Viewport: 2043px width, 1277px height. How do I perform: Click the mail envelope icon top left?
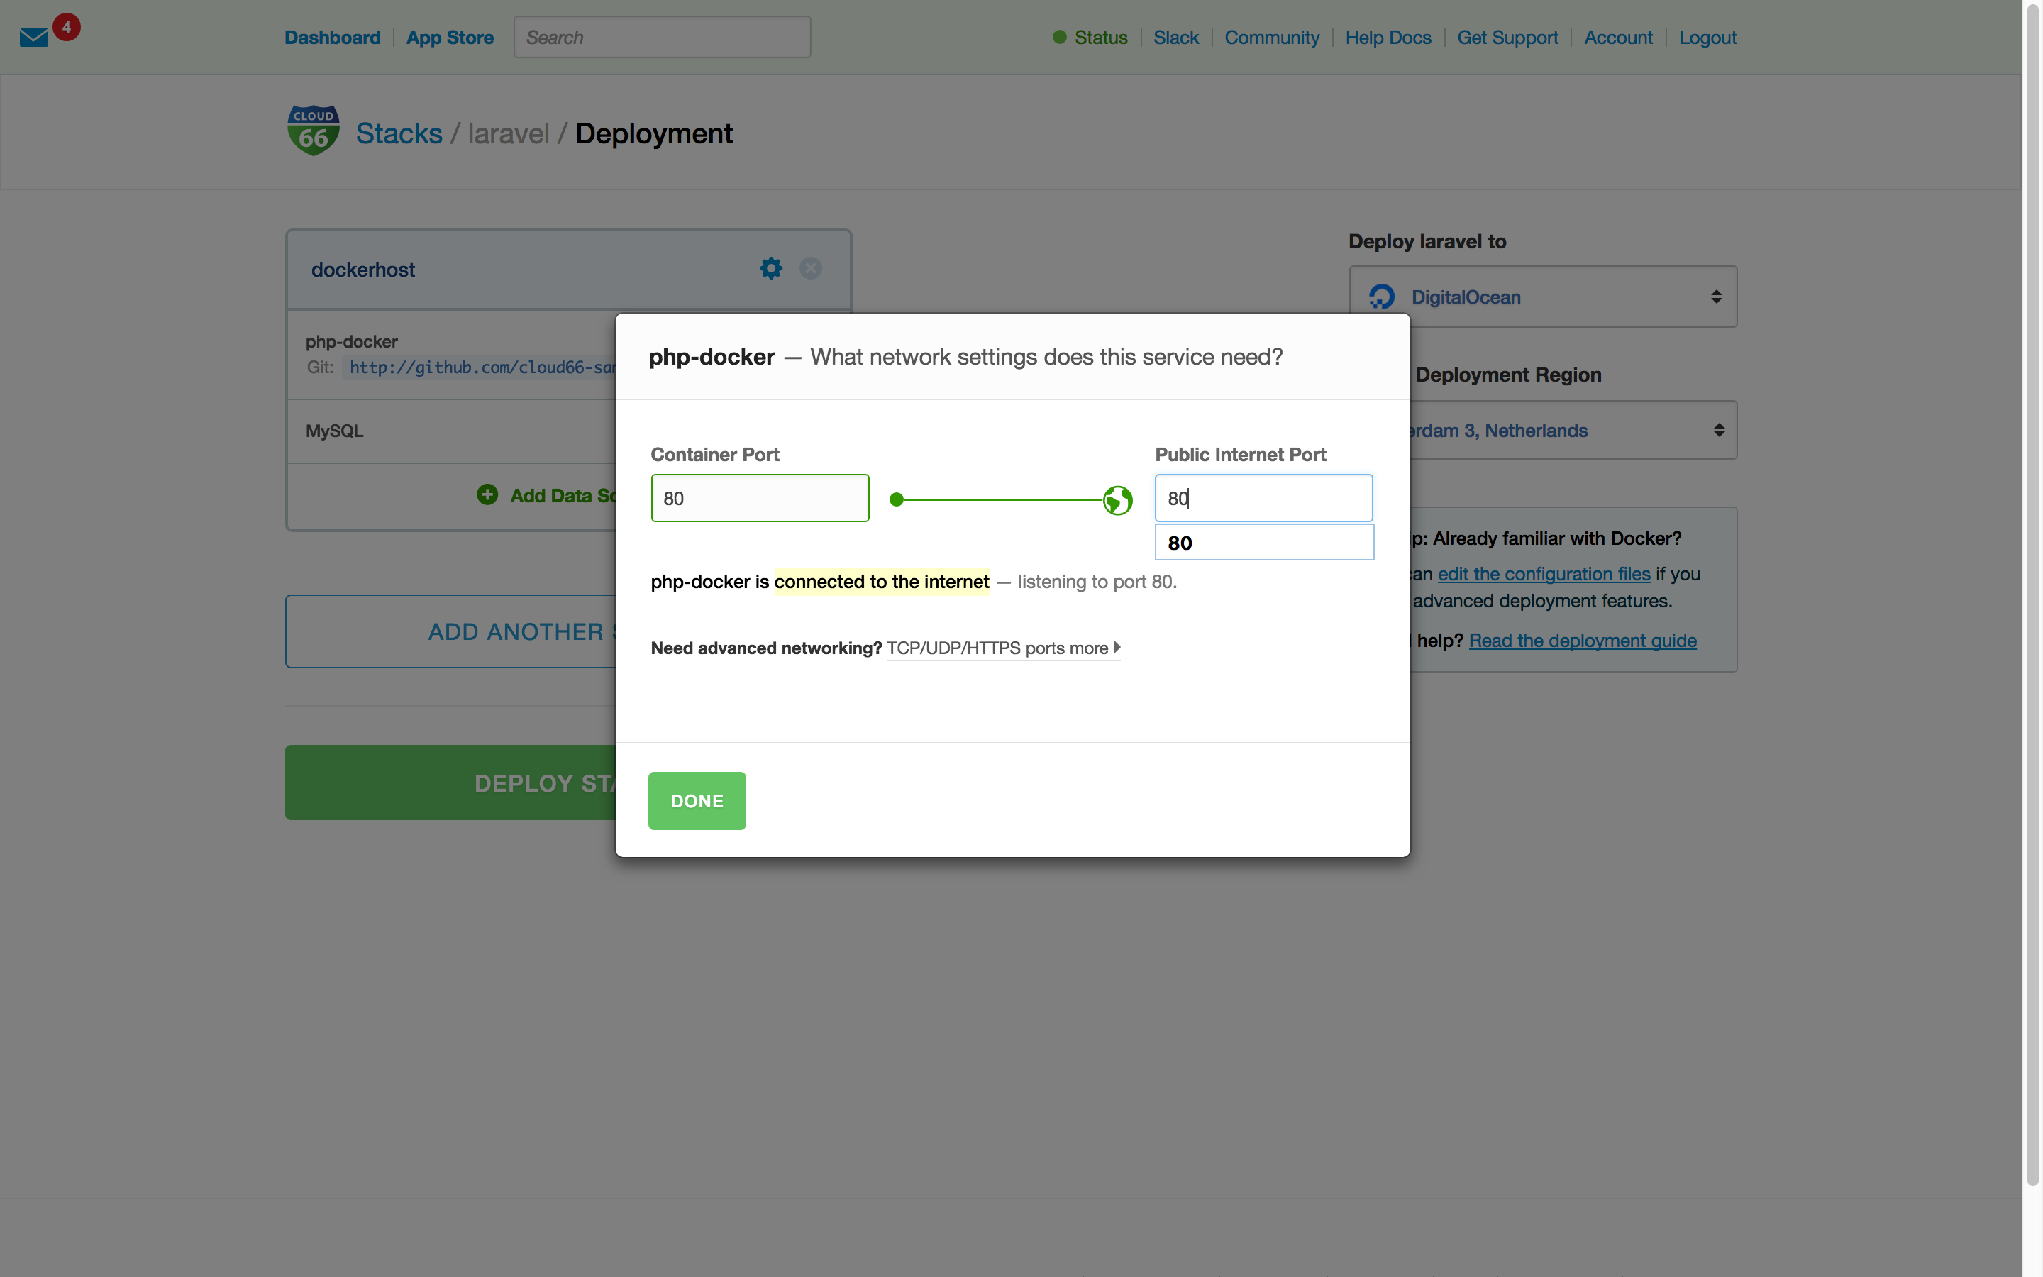tap(34, 37)
